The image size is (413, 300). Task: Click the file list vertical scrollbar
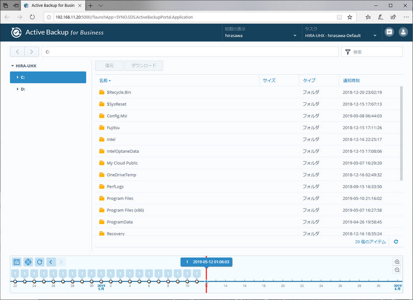click(x=402, y=133)
